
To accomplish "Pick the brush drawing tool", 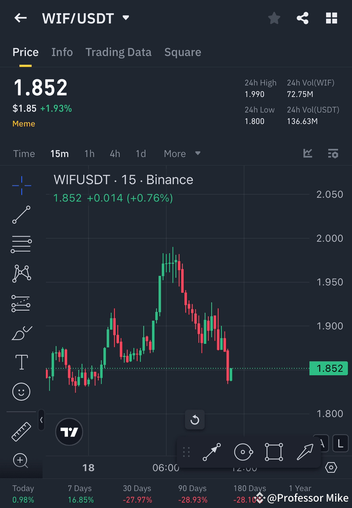I will pyautogui.click(x=21, y=332).
